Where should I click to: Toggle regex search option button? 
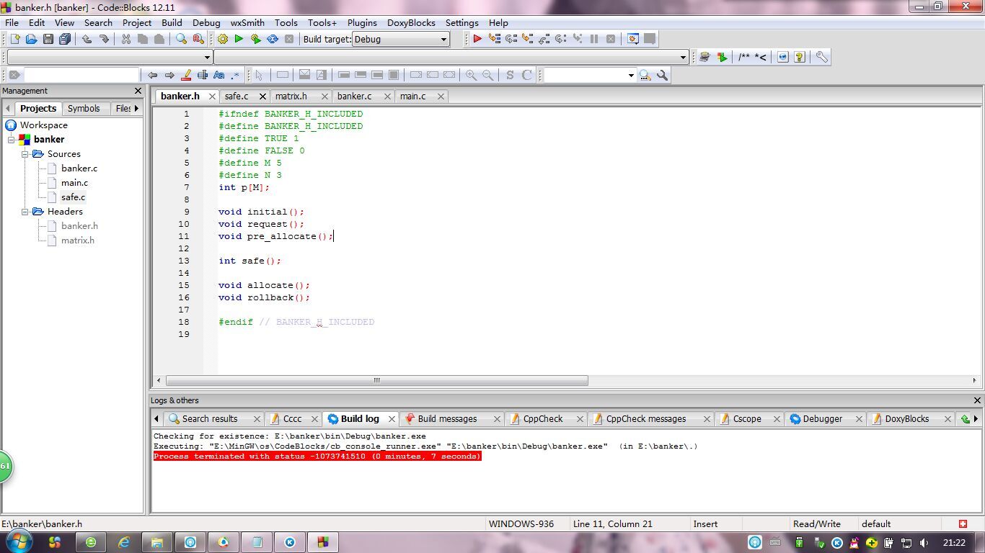click(x=235, y=75)
